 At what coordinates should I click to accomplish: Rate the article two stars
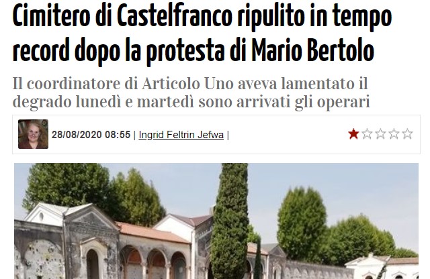[367, 134]
